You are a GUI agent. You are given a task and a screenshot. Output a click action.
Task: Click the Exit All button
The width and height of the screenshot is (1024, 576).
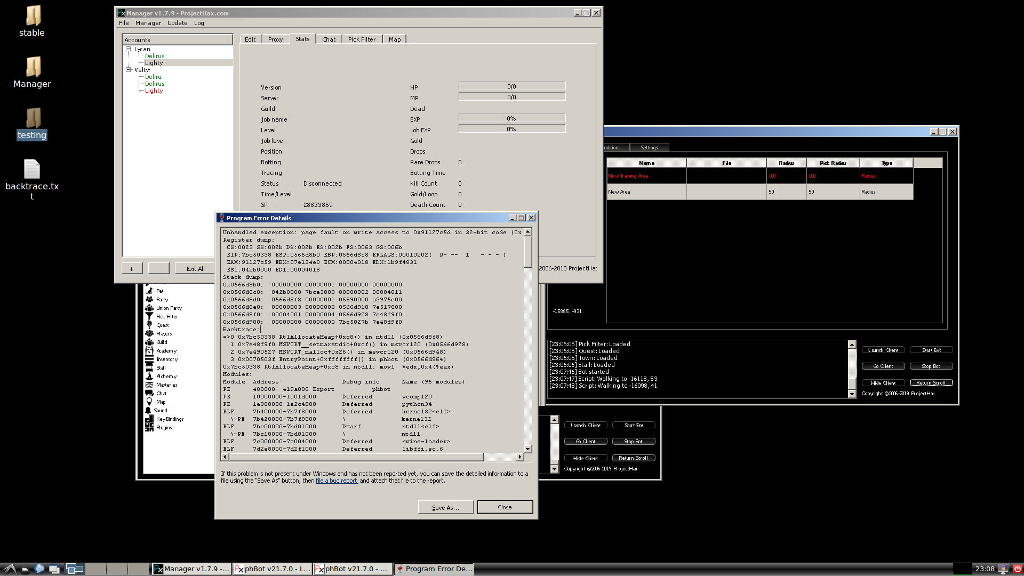point(195,269)
